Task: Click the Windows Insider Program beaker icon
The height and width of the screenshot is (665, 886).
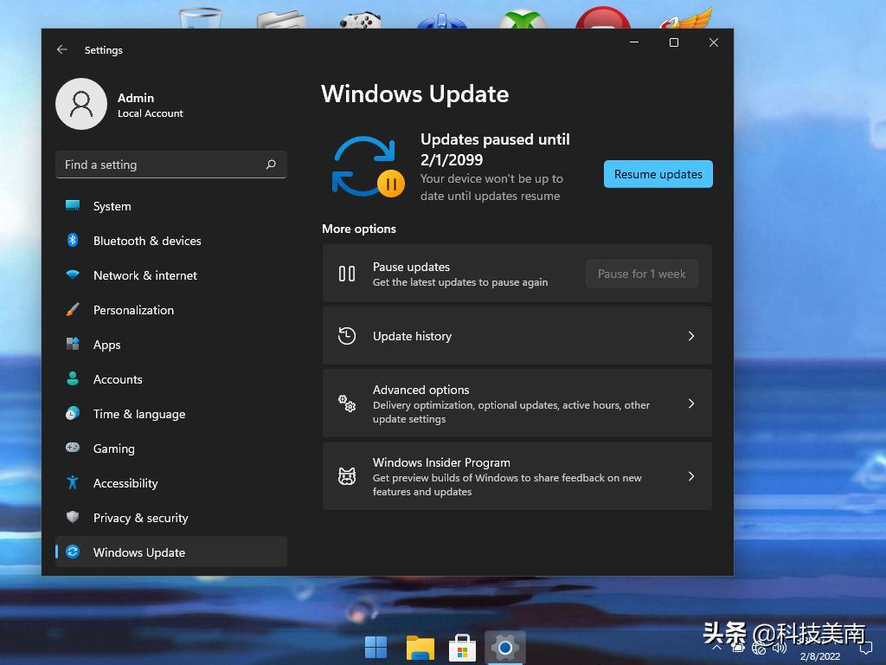Action: pos(347,475)
